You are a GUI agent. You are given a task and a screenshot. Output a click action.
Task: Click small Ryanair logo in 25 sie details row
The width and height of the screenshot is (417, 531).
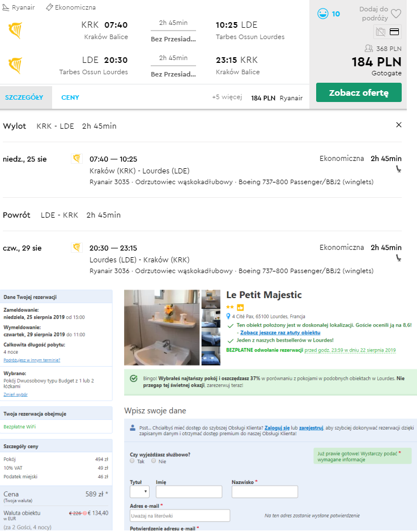[76, 158]
